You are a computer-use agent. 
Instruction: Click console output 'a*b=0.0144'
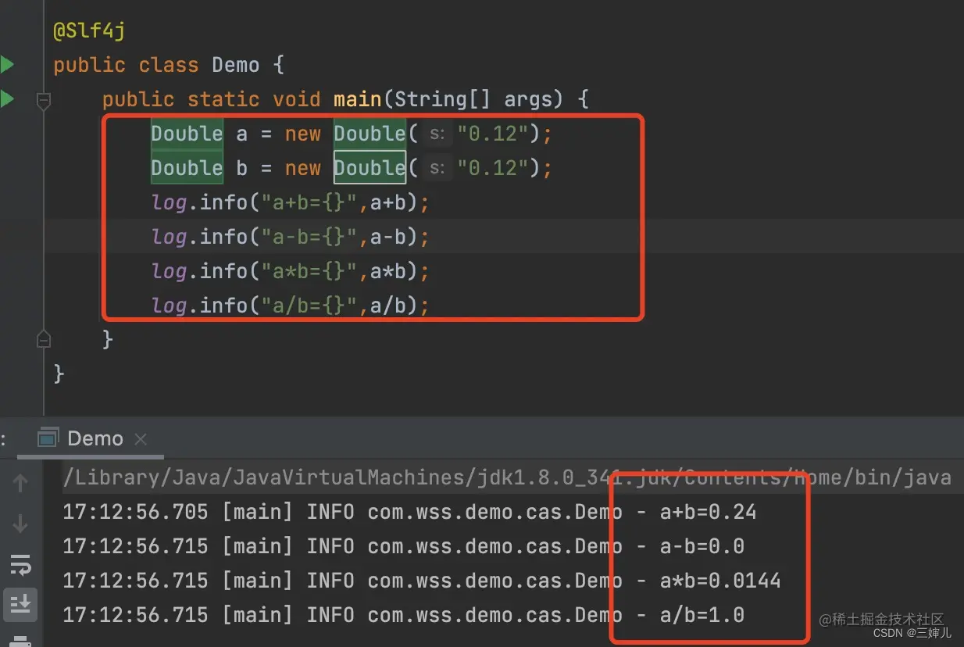pos(719,581)
